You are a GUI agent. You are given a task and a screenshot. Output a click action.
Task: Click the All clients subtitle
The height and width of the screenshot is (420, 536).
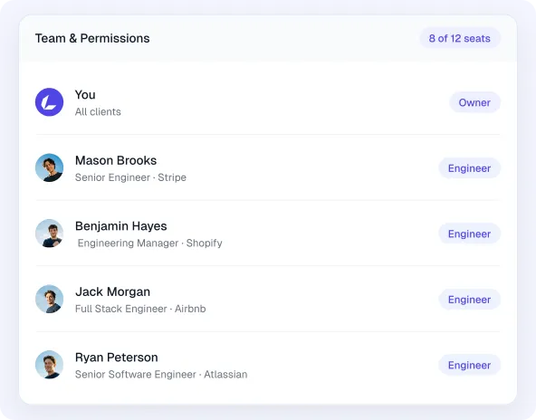(x=98, y=111)
